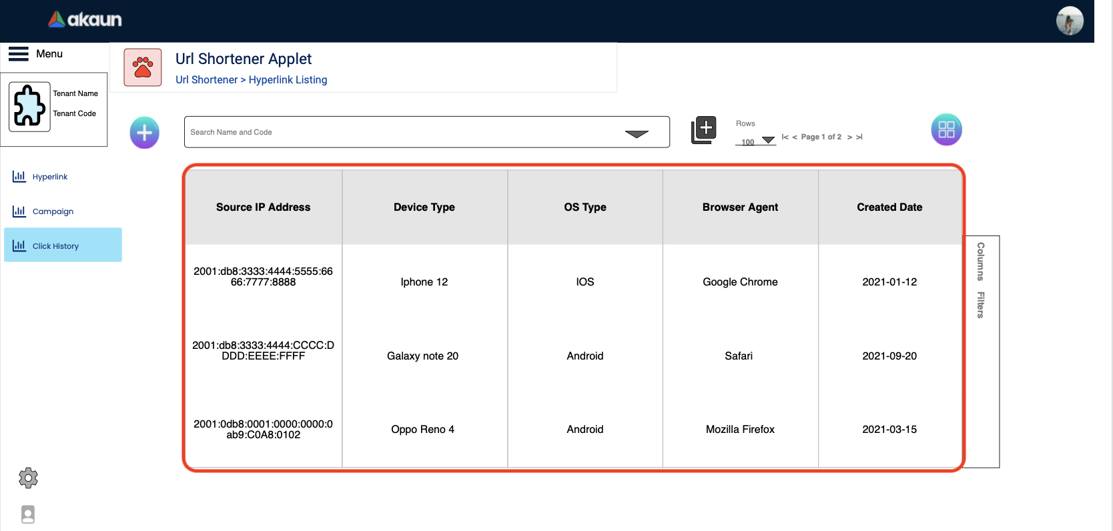This screenshot has height=531, width=1113.
Task: Click the Search Name and Code field
Action: click(400, 132)
